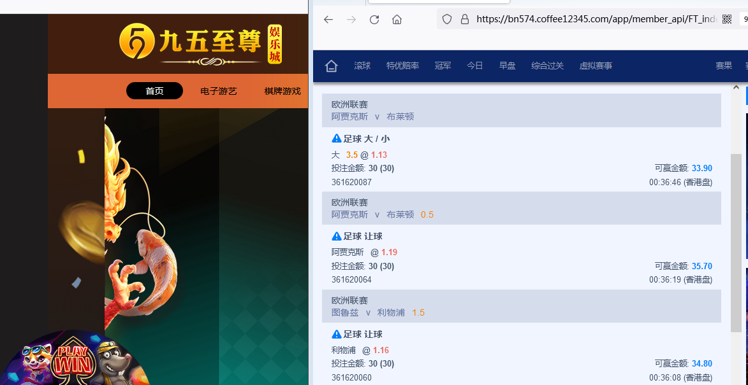Viewport: 748px width, 385px height.
Task: Click 投注金额 of bet 361620087
Action: click(363, 168)
